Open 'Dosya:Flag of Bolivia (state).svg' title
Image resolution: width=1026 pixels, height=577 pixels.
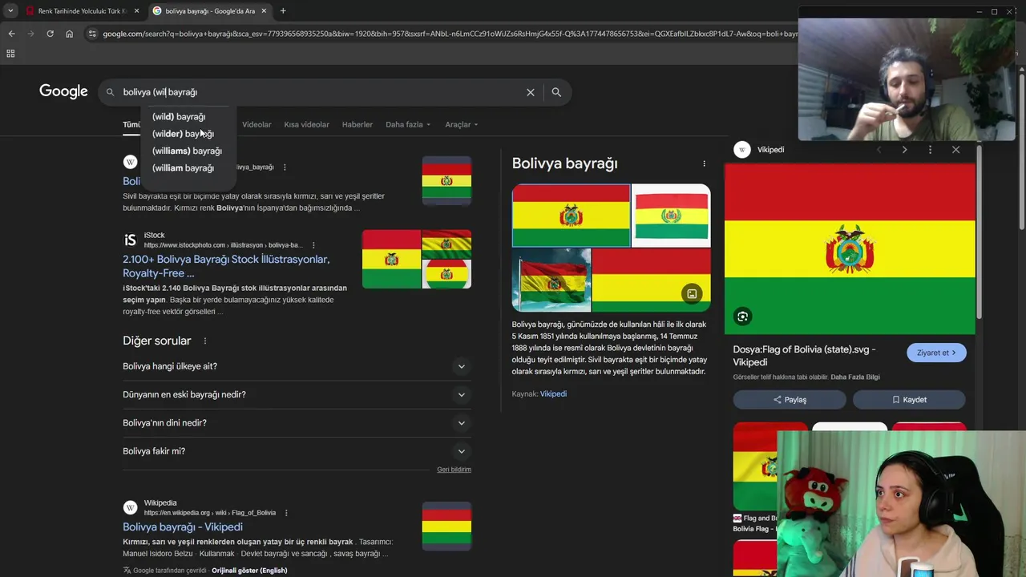pos(804,356)
